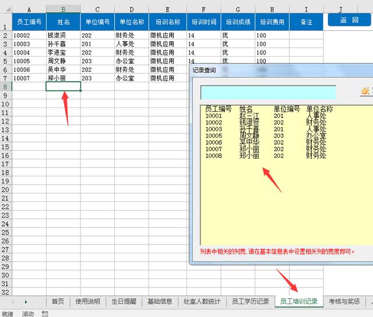
Task: Select the 处室人数统计 sheet tab
Action: coord(202,301)
